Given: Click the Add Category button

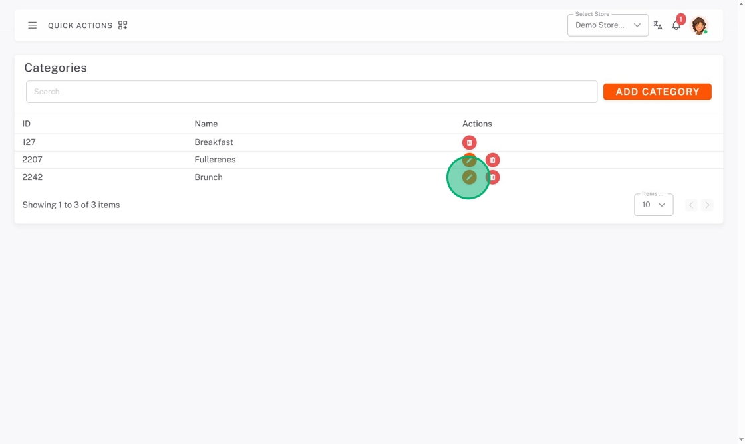Looking at the screenshot, I should click(657, 92).
